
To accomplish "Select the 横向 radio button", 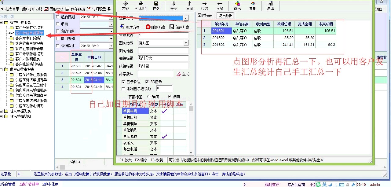I will pyautogui.click(x=149, y=97).
